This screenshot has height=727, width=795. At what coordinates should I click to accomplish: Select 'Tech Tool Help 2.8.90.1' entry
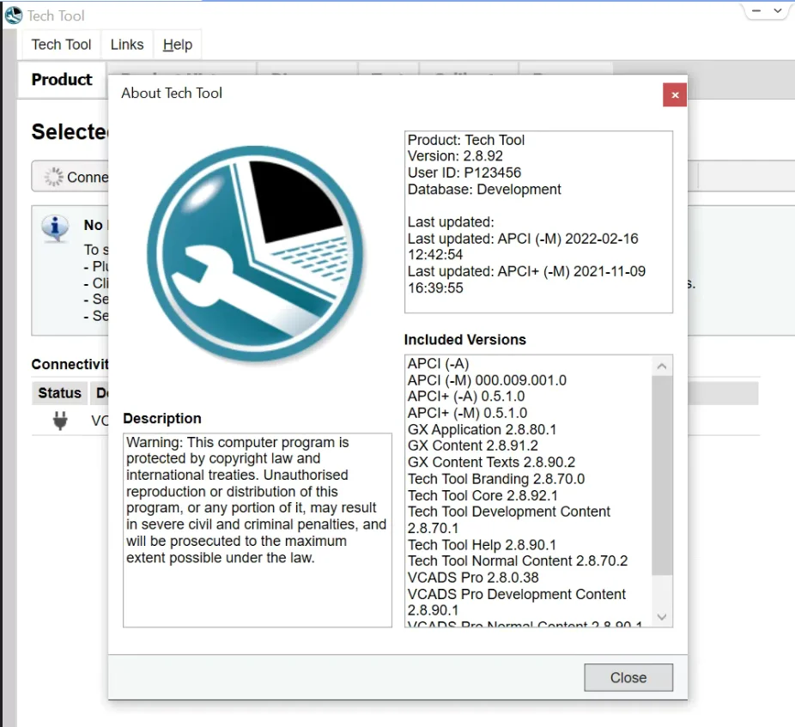click(482, 544)
